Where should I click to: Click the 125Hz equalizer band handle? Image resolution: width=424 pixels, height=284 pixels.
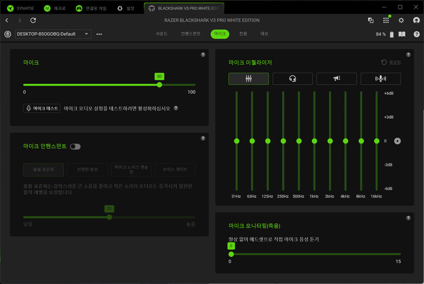point(268,141)
